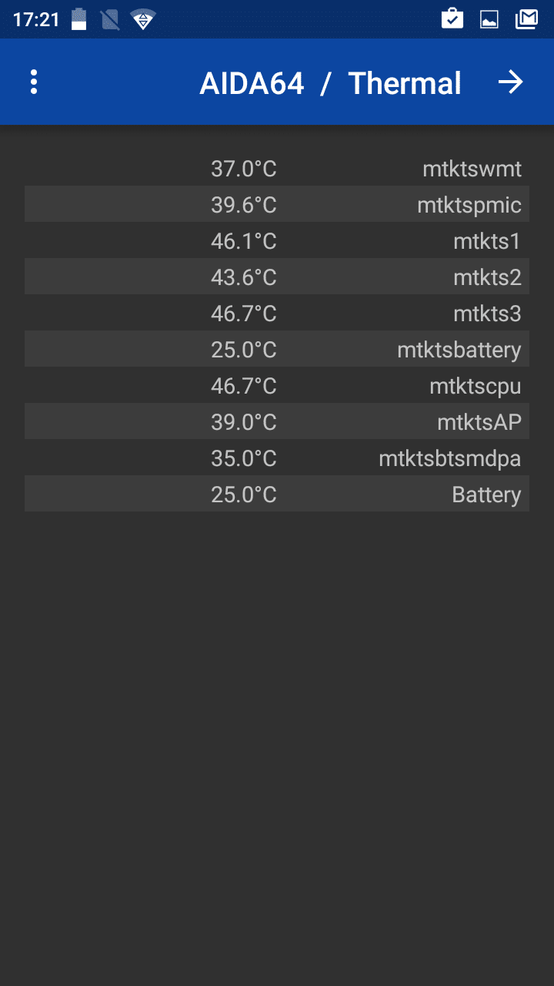Open the three-dot overflow menu
This screenshot has height=986, width=554.
click(34, 82)
